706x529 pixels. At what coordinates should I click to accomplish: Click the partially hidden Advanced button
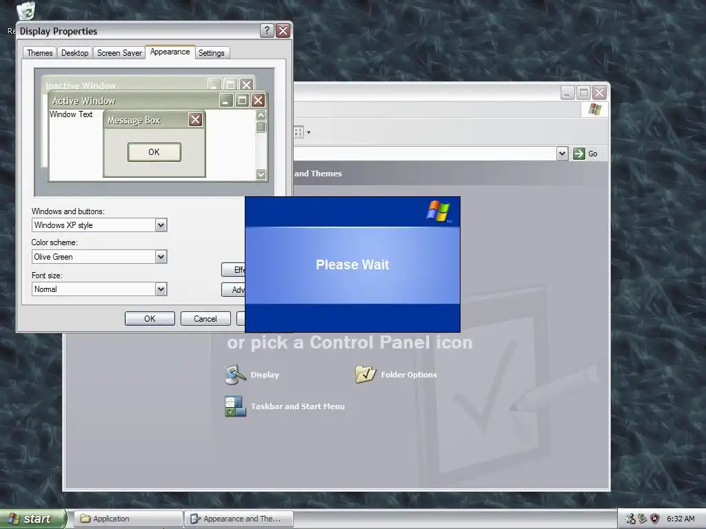pos(234,290)
